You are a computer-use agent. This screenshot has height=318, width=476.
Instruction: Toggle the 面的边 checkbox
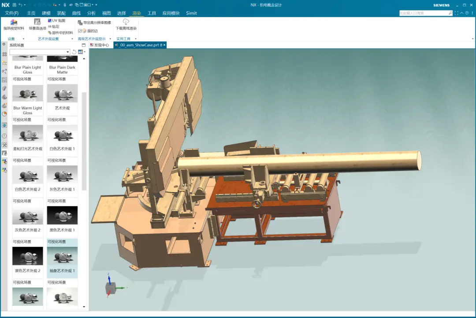[79, 31]
